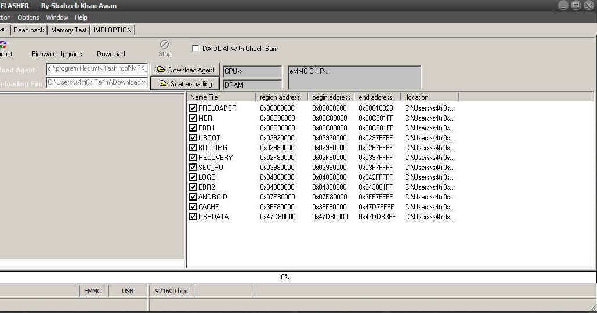Sort by location column header
The height and width of the screenshot is (313, 597).
[x=430, y=97]
